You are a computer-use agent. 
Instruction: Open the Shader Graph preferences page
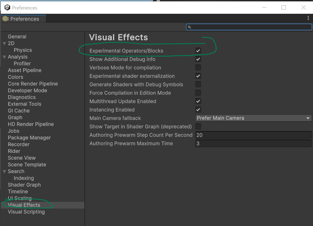24,185
